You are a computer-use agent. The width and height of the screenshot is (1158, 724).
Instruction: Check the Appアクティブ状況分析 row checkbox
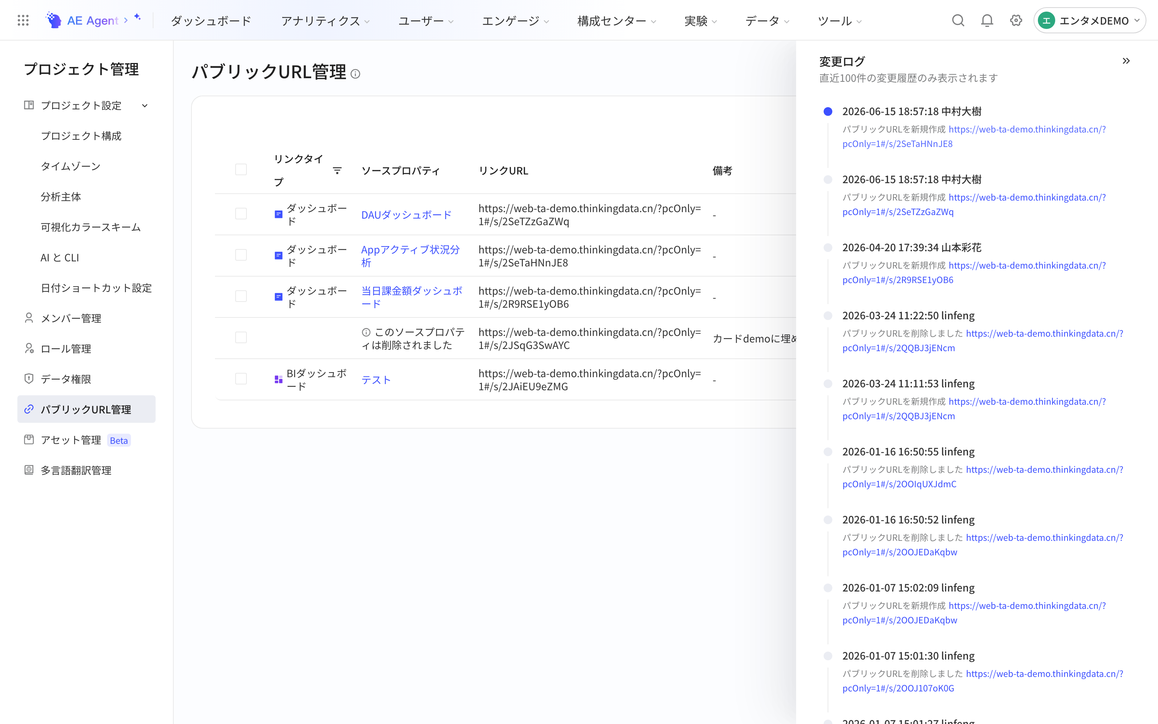241,255
